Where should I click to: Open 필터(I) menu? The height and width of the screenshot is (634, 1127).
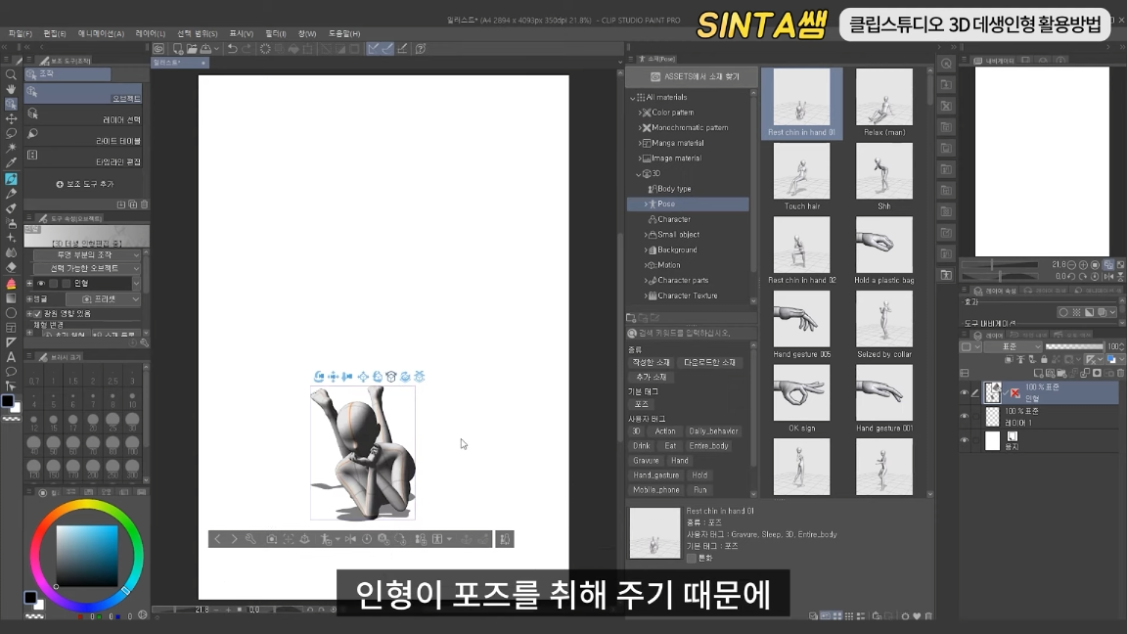[x=275, y=34]
